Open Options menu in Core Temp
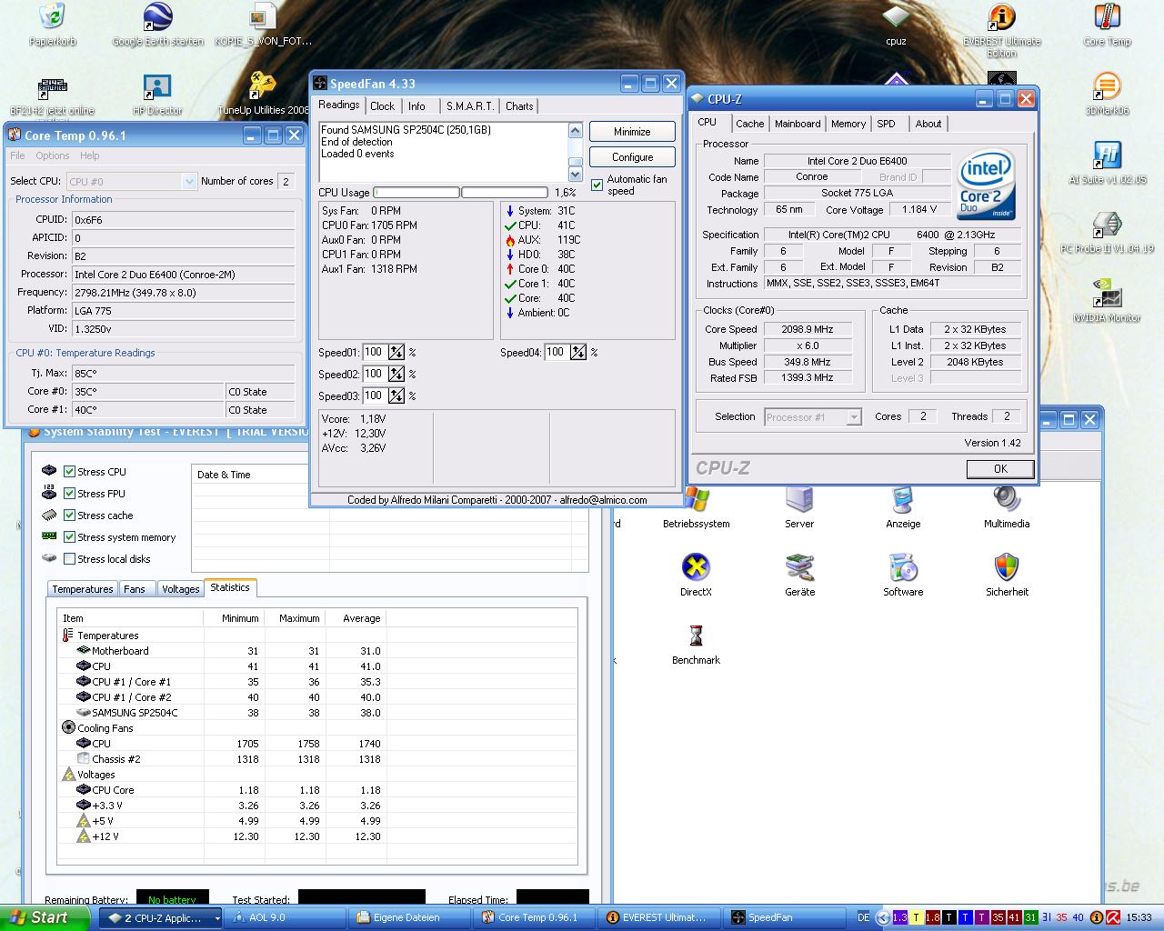This screenshot has width=1164, height=931. 53,155
